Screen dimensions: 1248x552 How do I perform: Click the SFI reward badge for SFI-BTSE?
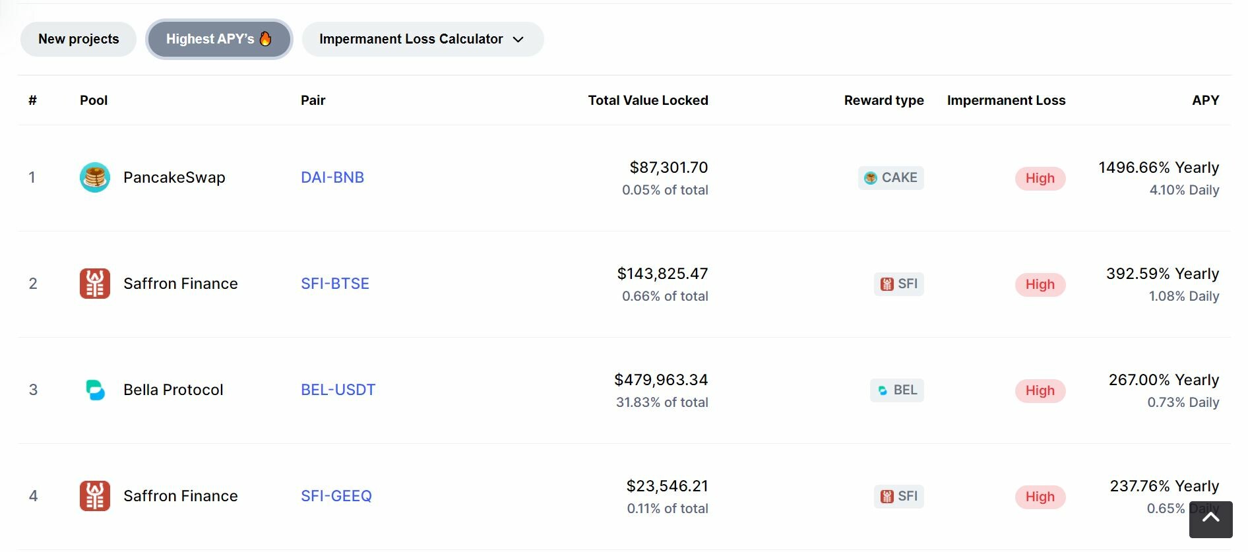tap(898, 284)
